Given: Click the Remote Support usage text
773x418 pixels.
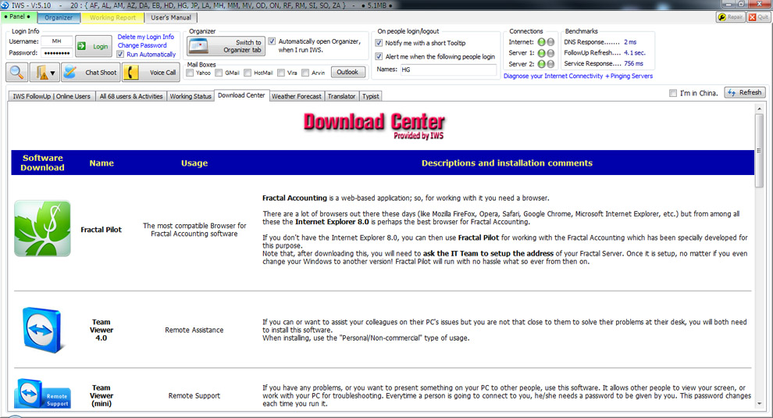Looking at the screenshot, I should [x=194, y=396].
